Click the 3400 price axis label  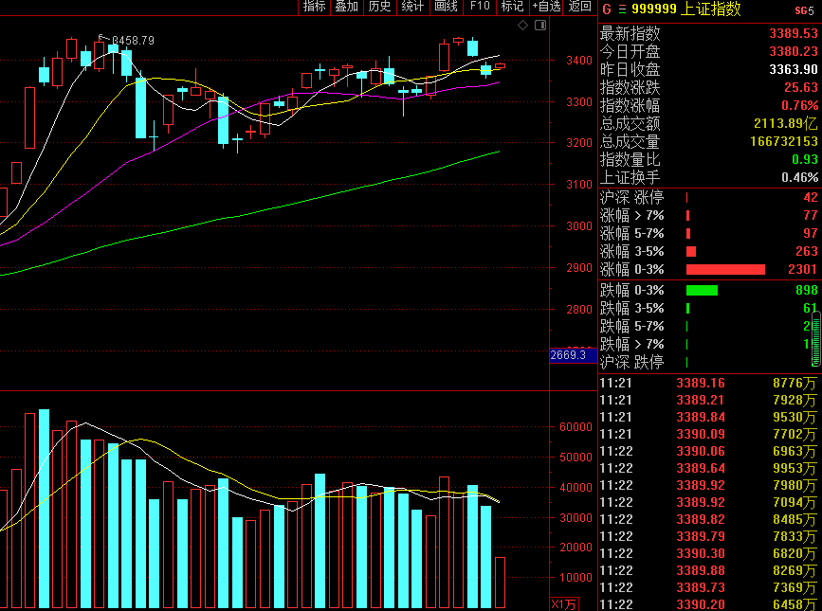coord(578,61)
